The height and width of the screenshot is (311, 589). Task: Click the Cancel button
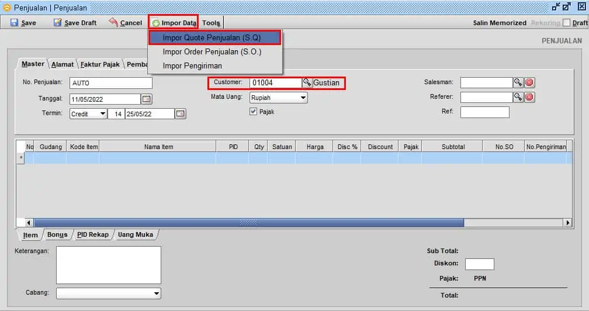click(x=126, y=23)
